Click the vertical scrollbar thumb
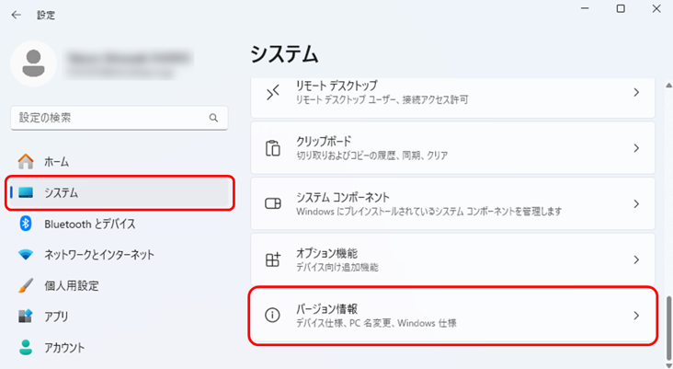The image size is (673, 369). [x=668, y=328]
